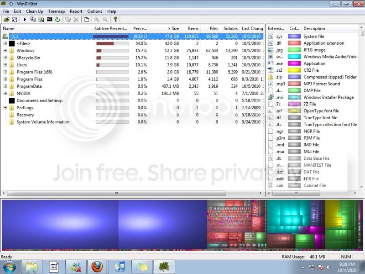
Task: Open Firefox from the taskbar
Action: (97, 267)
